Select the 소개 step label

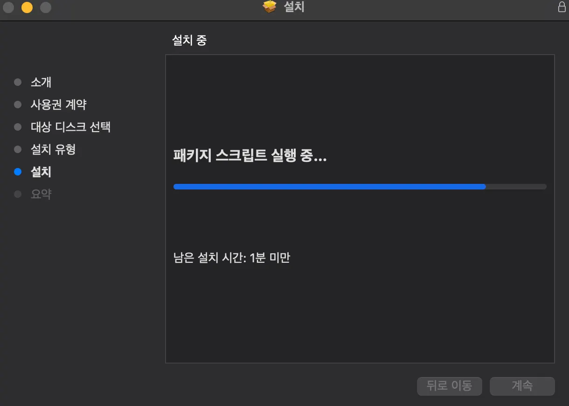[x=41, y=82]
